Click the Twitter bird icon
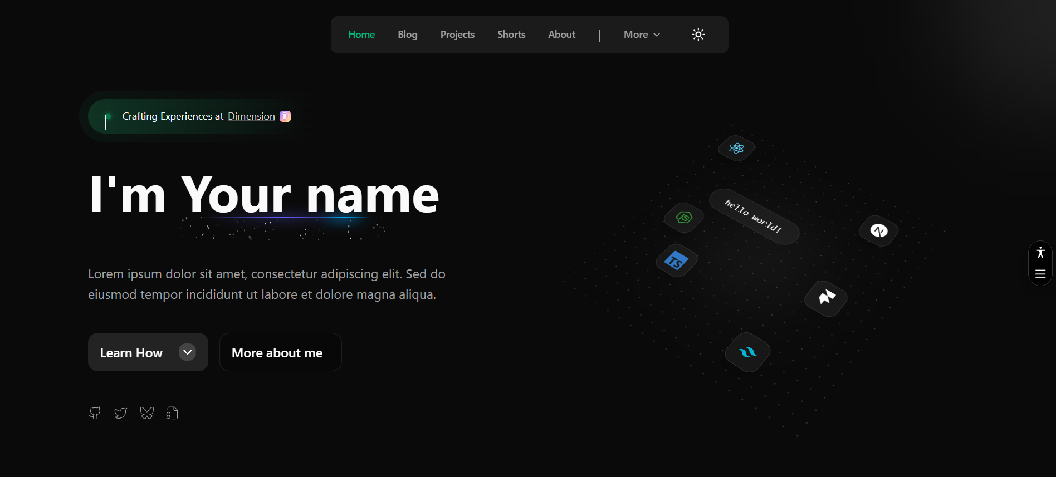This screenshot has height=477, width=1056. point(120,413)
